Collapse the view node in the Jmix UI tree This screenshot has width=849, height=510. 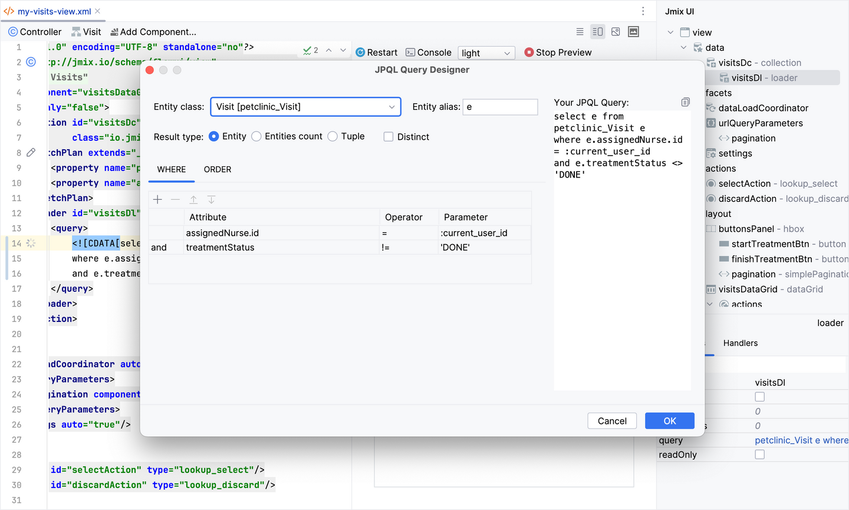click(670, 32)
